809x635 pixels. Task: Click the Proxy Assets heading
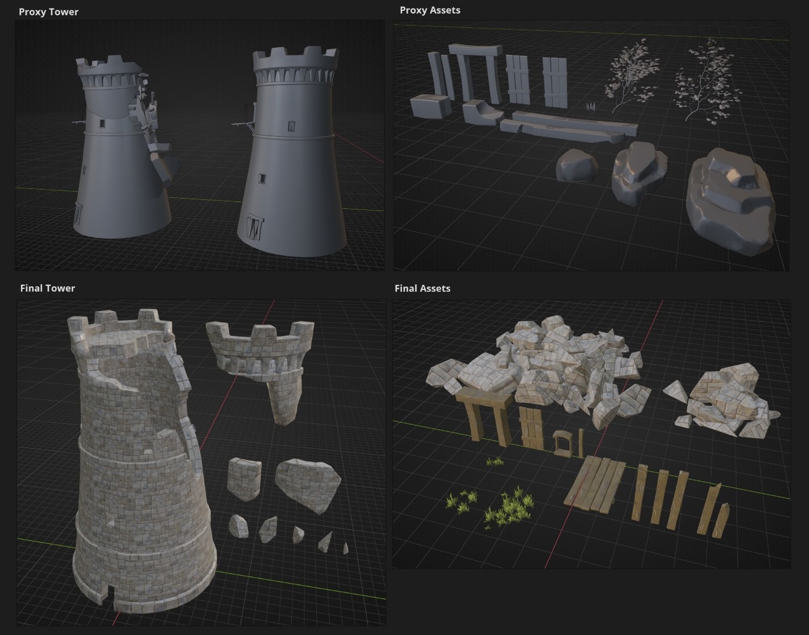click(x=430, y=10)
